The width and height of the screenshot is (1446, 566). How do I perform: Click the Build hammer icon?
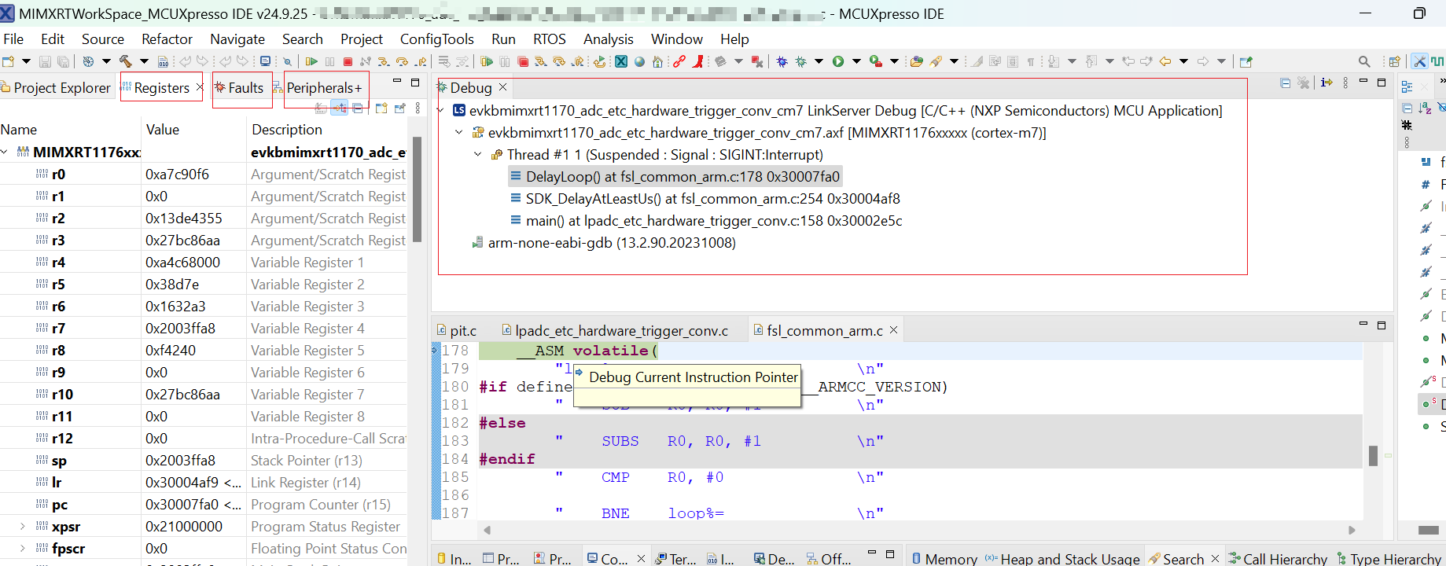tap(125, 61)
